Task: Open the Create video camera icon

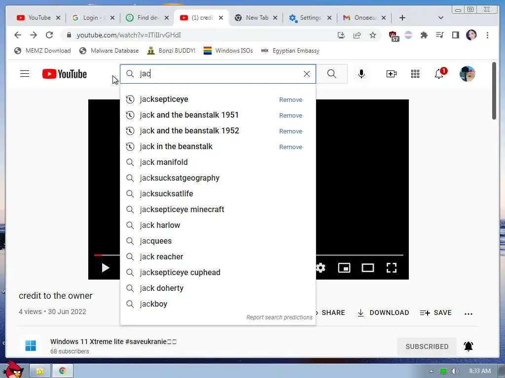Action: coord(391,74)
